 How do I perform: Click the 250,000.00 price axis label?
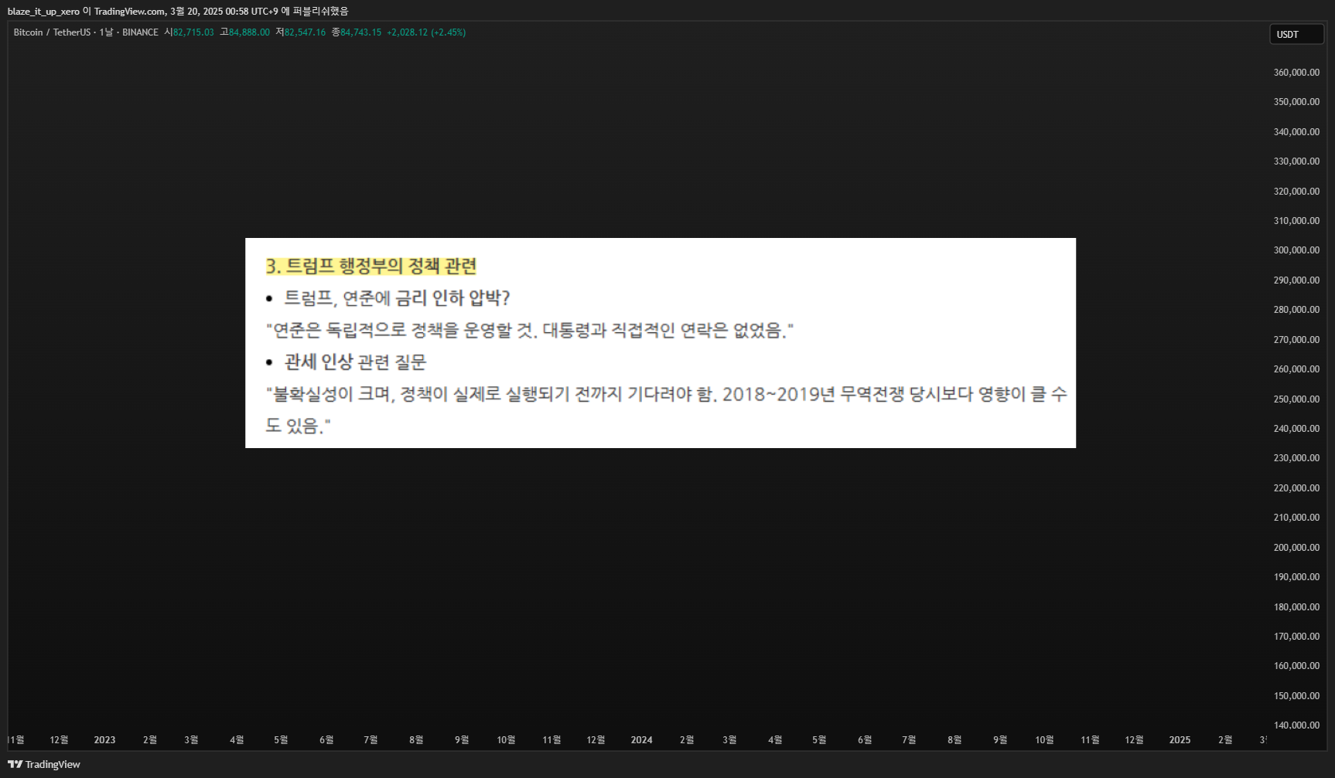point(1296,399)
